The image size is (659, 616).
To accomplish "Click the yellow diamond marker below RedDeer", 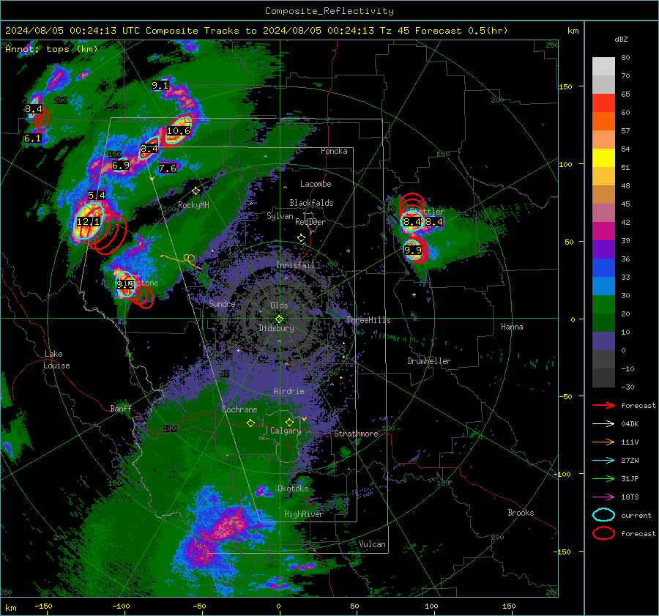I will pos(301,238).
